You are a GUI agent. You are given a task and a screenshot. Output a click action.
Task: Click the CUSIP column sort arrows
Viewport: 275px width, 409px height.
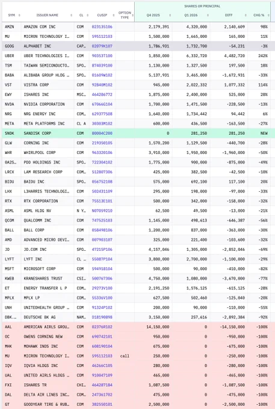click(x=114, y=15)
